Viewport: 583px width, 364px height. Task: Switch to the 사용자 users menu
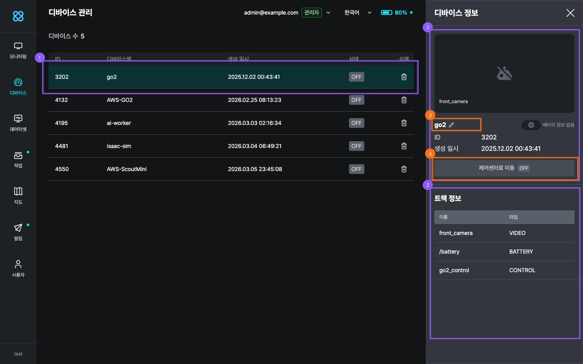click(18, 269)
